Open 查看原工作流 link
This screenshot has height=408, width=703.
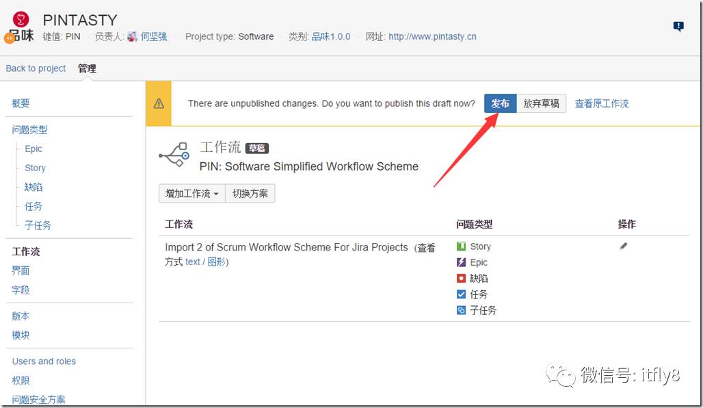pos(602,103)
